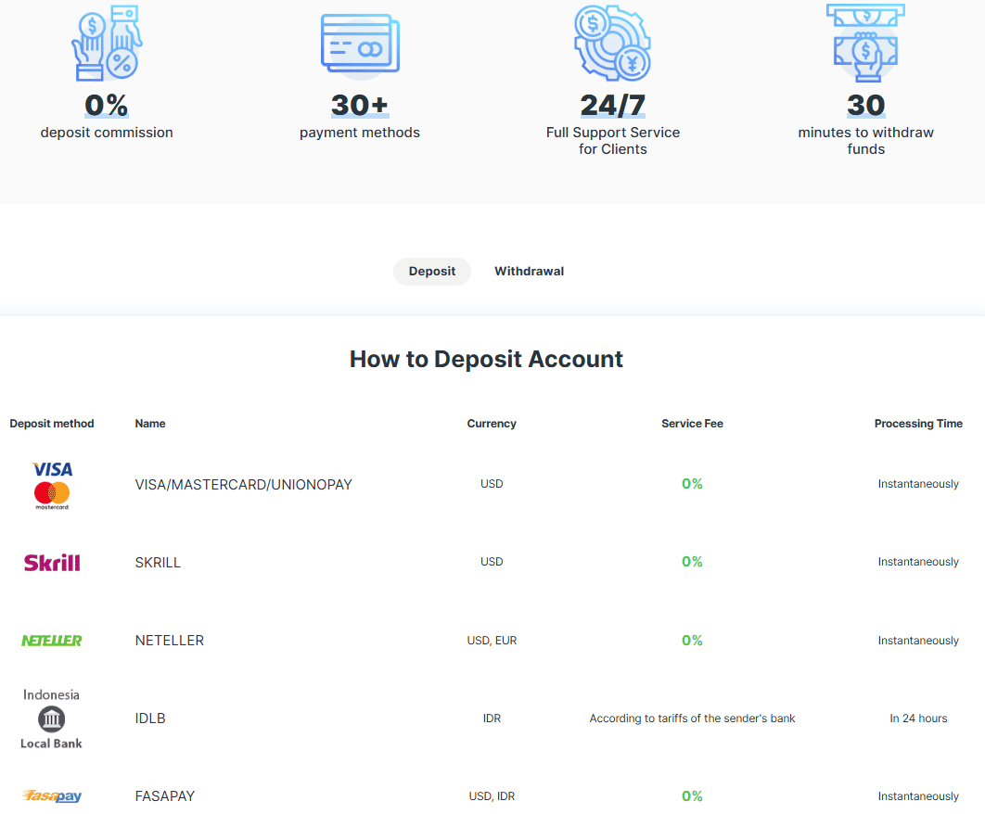Click the 24/7 support gear-and-coins icon

[612, 44]
